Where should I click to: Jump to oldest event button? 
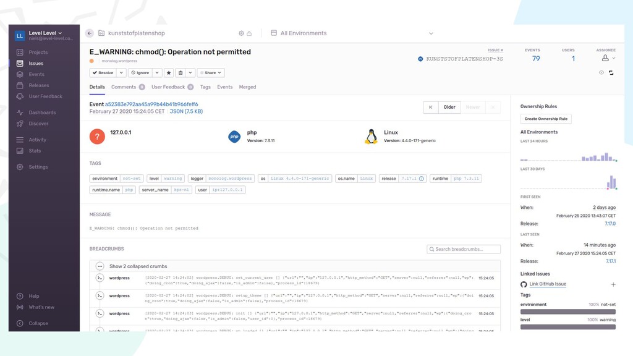pyautogui.click(x=431, y=107)
